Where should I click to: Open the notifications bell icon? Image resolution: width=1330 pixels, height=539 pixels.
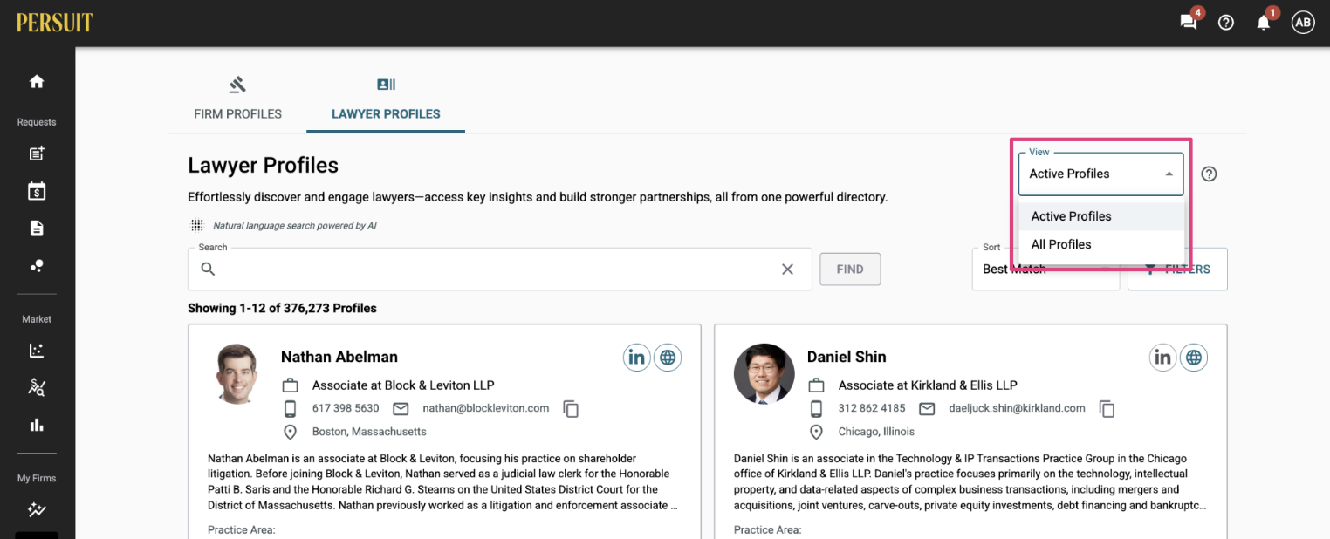(1264, 23)
